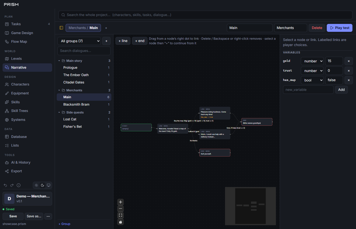Open the info circle icon
This screenshot has height=229, width=356.
(19, 185)
